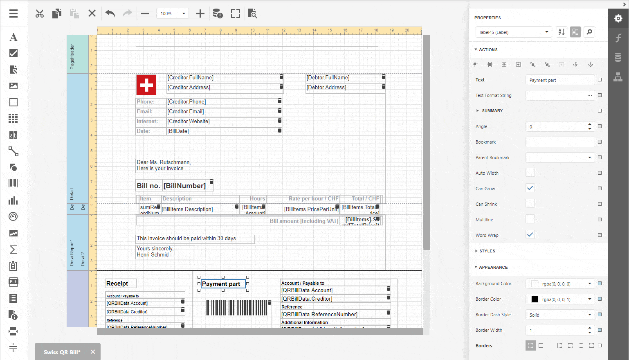Open the Expressions panel tab
This screenshot has height=360, width=629.
pyautogui.click(x=618, y=38)
